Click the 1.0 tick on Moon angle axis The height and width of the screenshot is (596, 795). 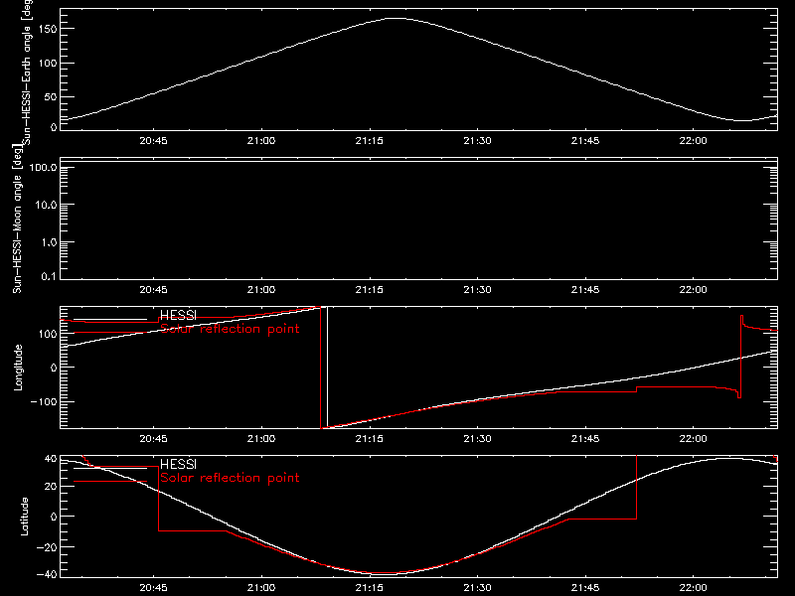pyautogui.click(x=49, y=242)
